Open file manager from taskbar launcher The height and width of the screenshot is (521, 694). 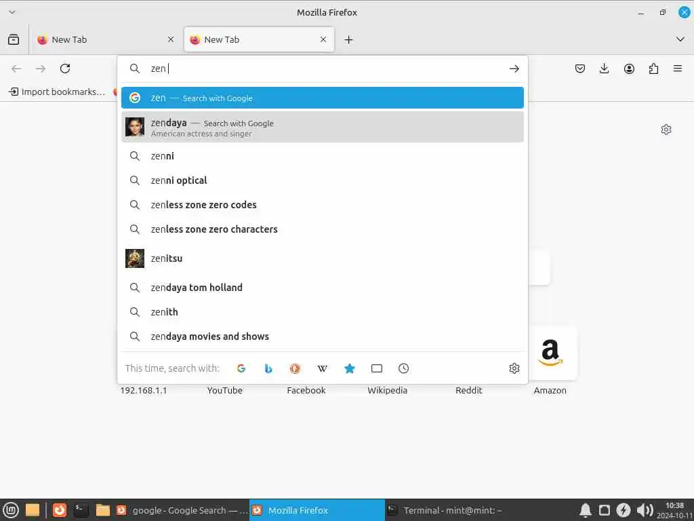[103, 510]
